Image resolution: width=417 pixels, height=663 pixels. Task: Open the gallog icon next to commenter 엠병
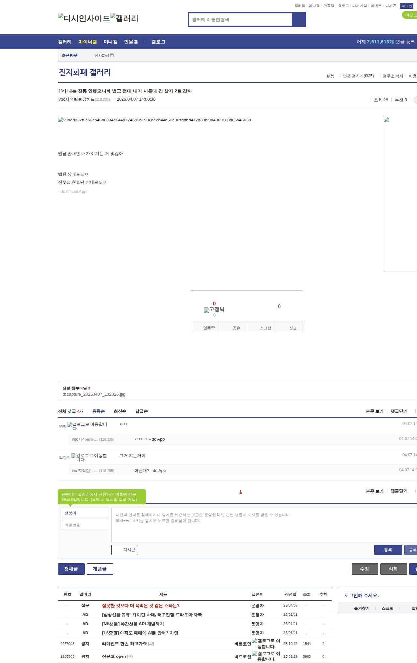(70, 424)
